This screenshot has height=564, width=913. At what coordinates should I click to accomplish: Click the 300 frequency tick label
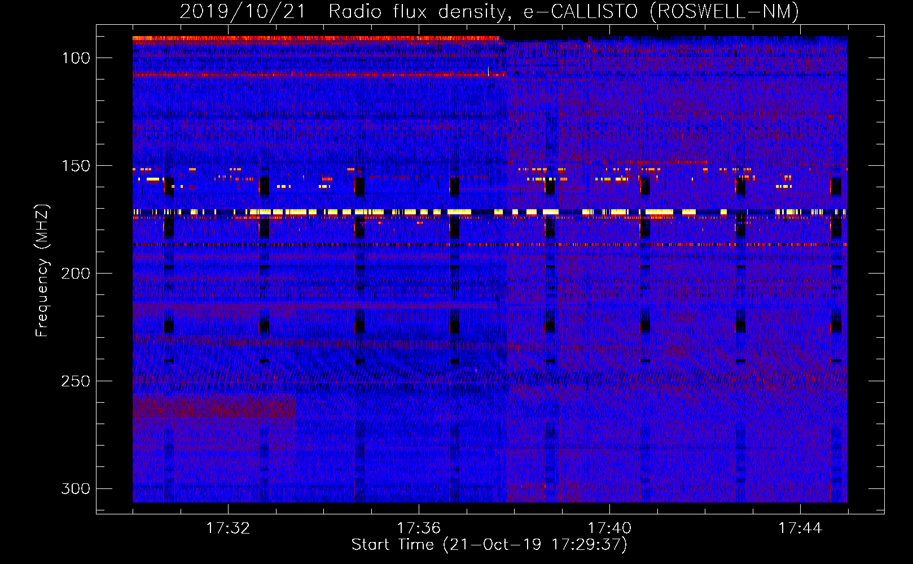(x=76, y=488)
